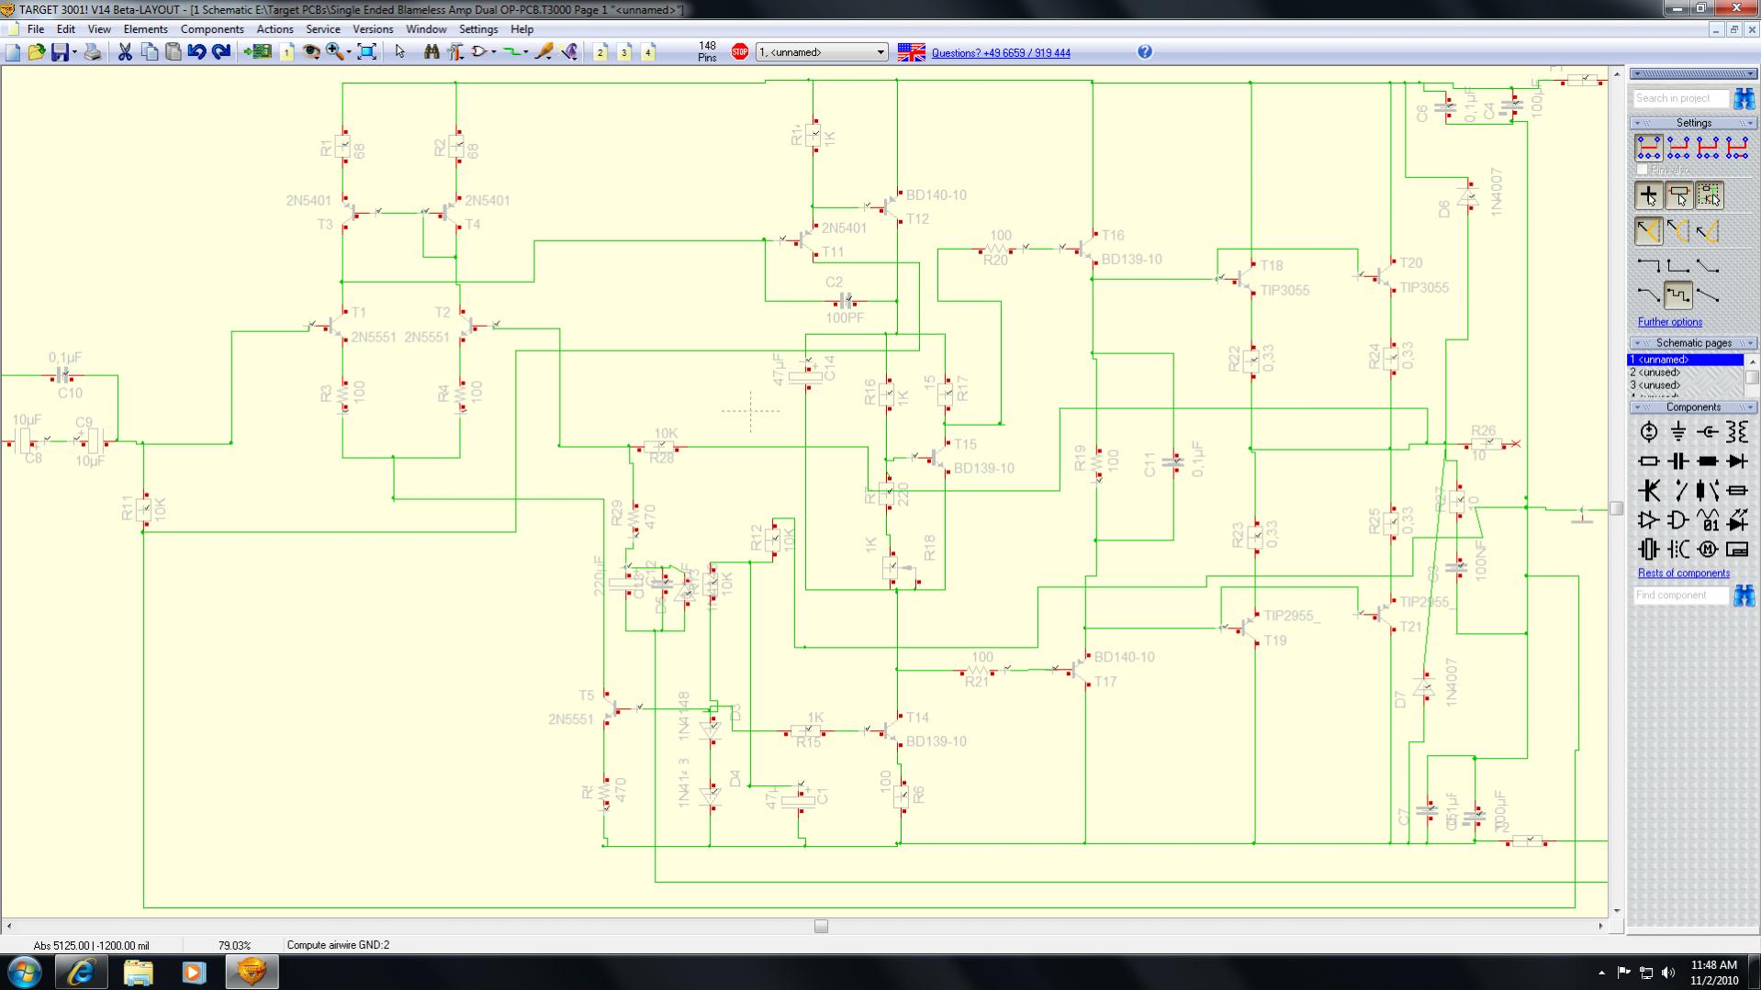Open dropdown arrow beside zoom magnifier
Image resolution: width=1761 pixels, height=990 pixels.
[349, 52]
